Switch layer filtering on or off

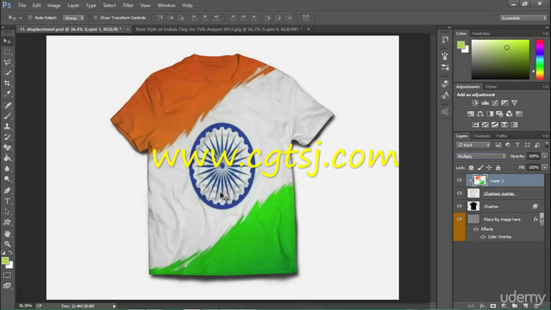[546, 145]
